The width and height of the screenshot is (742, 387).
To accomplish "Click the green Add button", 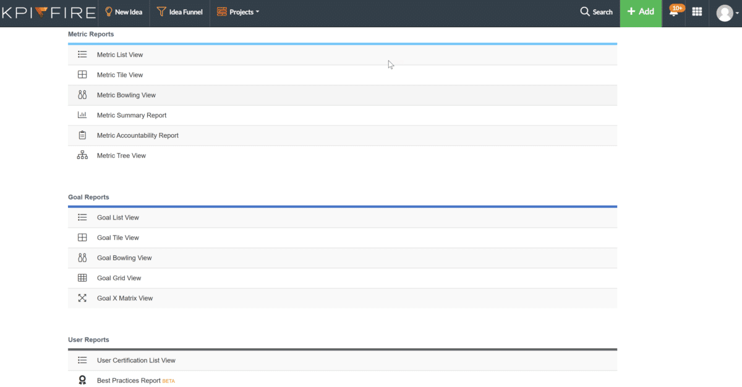I will [641, 13].
